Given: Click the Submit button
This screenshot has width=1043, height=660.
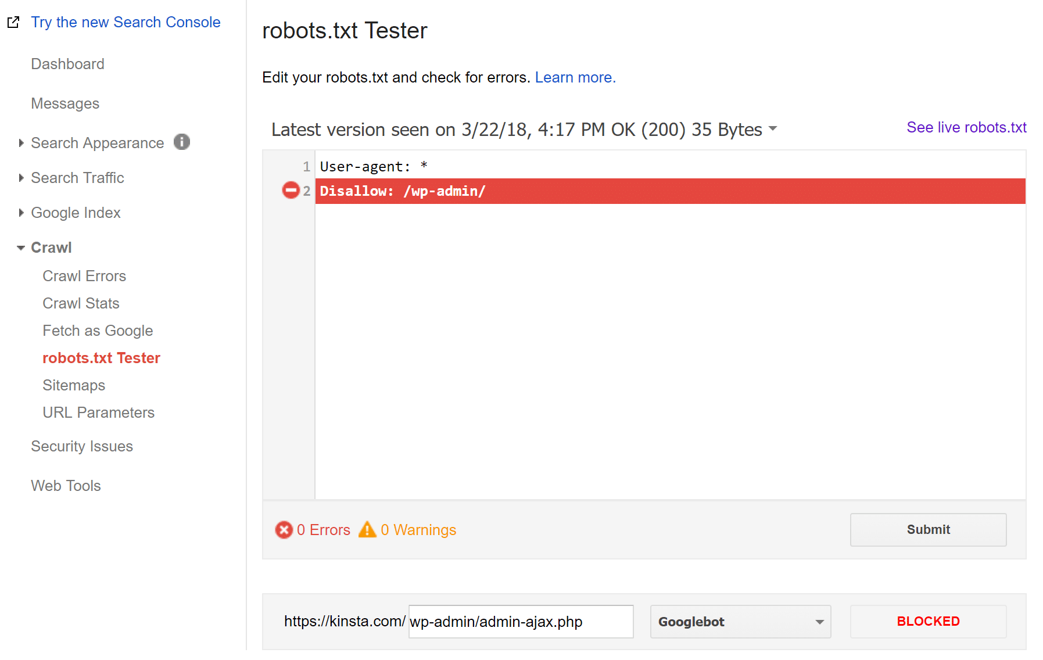Looking at the screenshot, I should (927, 529).
